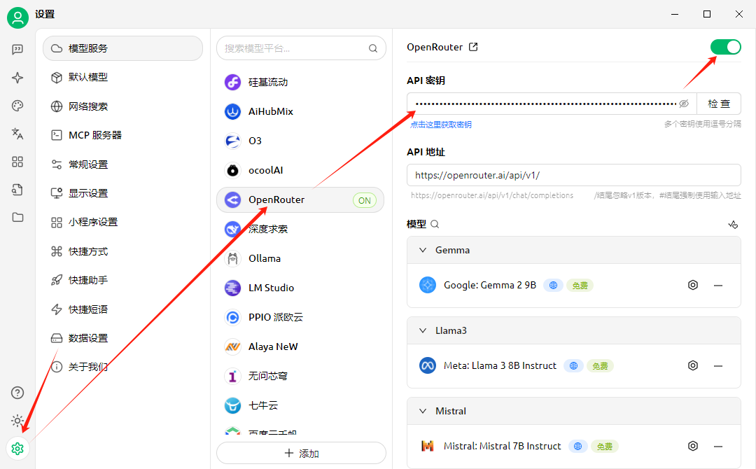This screenshot has width=756, height=469.
Task: Open the MCP 服务器 settings menu
Action: tap(94, 135)
